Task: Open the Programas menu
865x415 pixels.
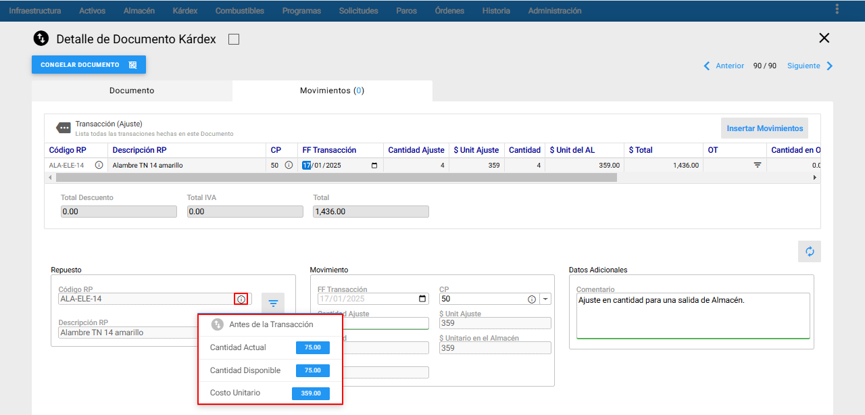Action: click(x=302, y=11)
